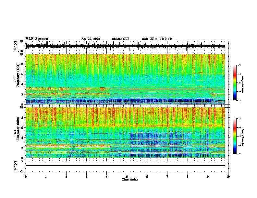Viewport: 257px width, 198px height.
Task: Click the ch.1 Frequency (kHz) axis label
Action: [x=17, y=75]
